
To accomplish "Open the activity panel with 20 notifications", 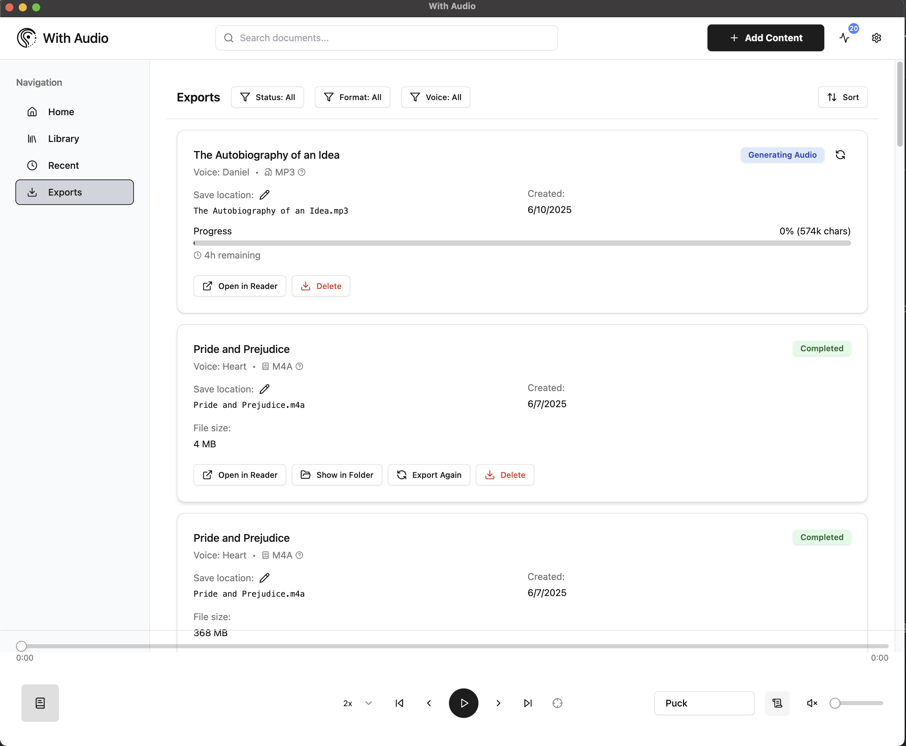I will click(845, 38).
